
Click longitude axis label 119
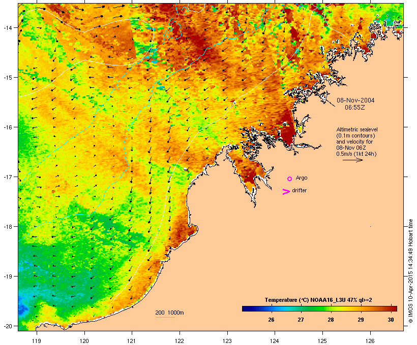[x=37, y=341]
